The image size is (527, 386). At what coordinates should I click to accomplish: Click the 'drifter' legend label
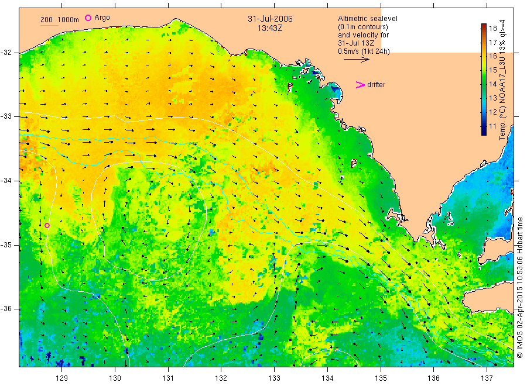[x=376, y=85]
